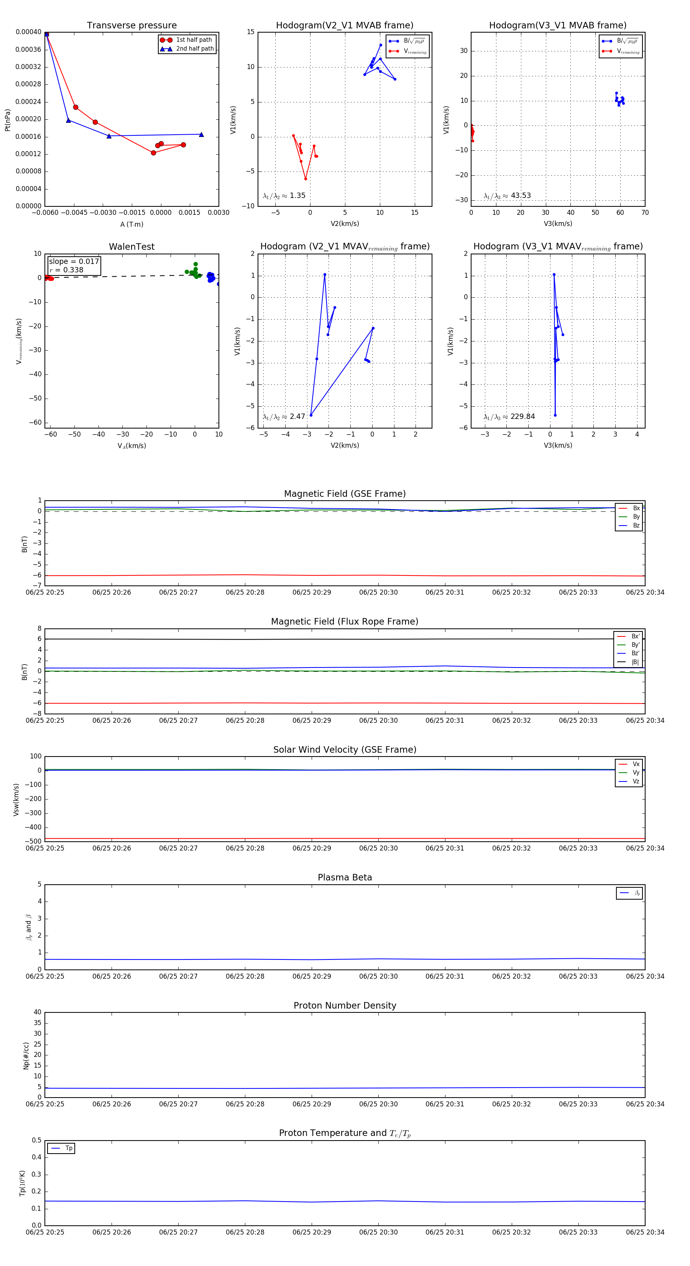Click the green data cluster in WalenTest plot

[x=194, y=271]
